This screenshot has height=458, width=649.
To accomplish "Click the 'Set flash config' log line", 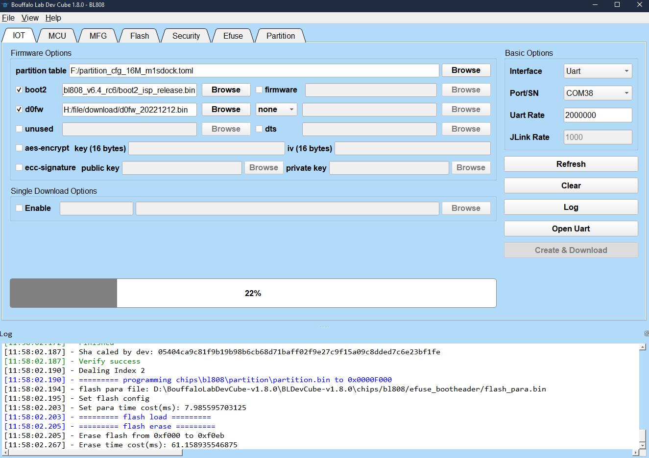I will tap(77, 398).
